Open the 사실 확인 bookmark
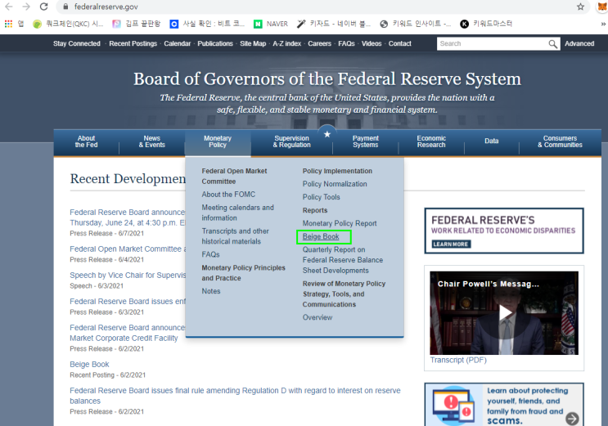The image size is (608, 426). (x=207, y=24)
